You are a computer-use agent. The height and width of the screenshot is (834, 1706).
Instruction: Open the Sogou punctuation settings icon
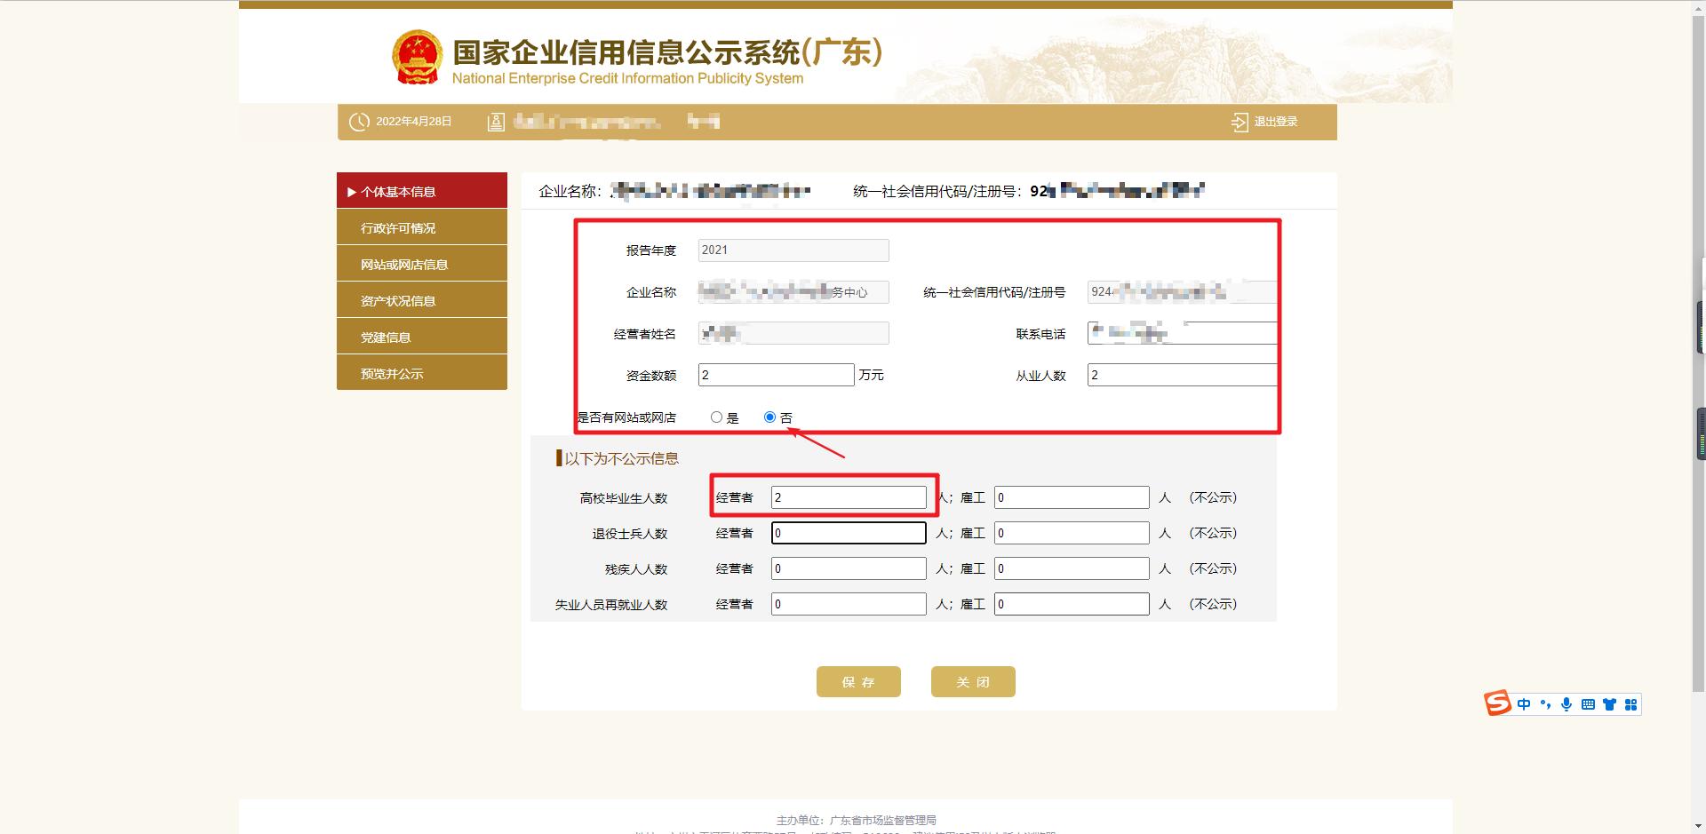pos(1547,704)
